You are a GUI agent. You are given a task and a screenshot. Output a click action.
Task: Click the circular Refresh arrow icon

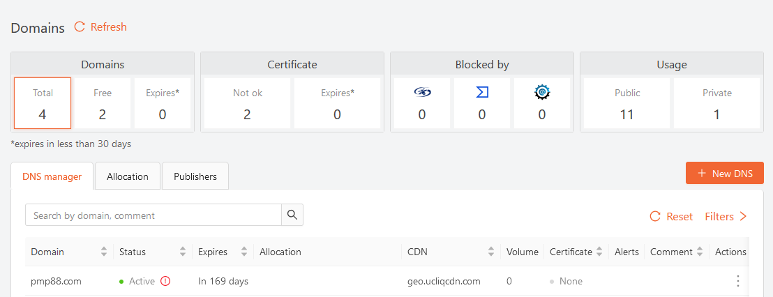click(80, 26)
